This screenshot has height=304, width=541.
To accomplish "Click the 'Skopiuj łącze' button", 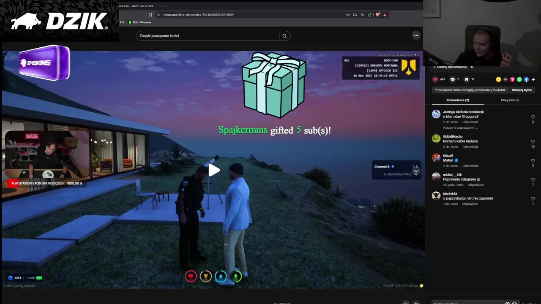I will coord(522,90).
